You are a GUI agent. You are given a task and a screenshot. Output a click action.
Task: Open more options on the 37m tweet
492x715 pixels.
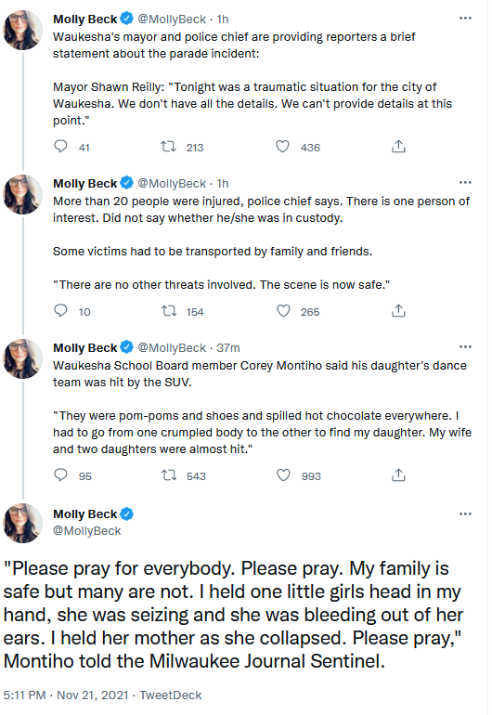click(x=465, y=347)
